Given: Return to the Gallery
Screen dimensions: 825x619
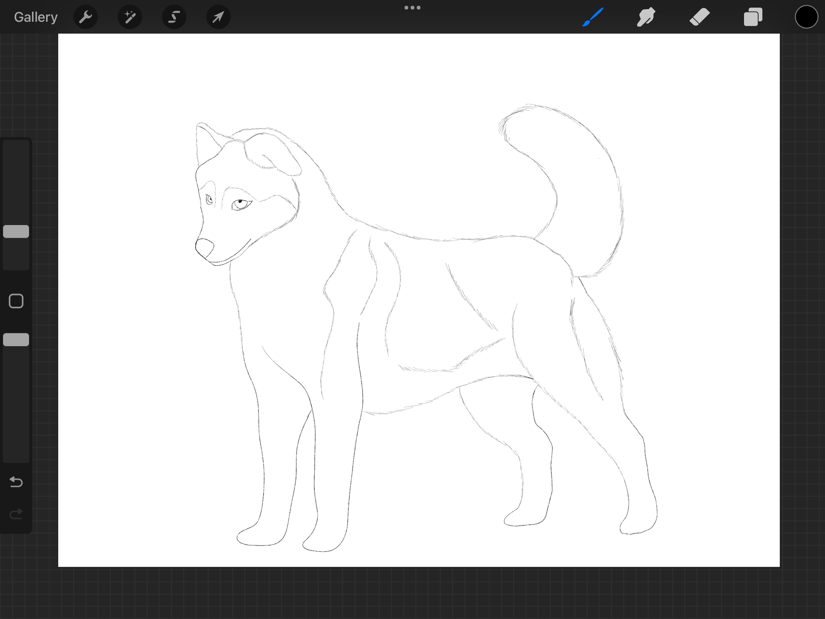Looking at the screenshot, I should pos(36,17).
